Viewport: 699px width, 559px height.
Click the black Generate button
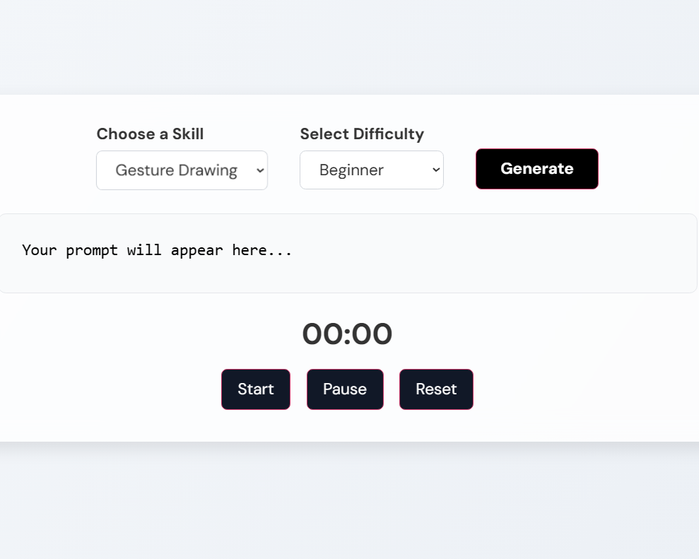coord(536,169)
